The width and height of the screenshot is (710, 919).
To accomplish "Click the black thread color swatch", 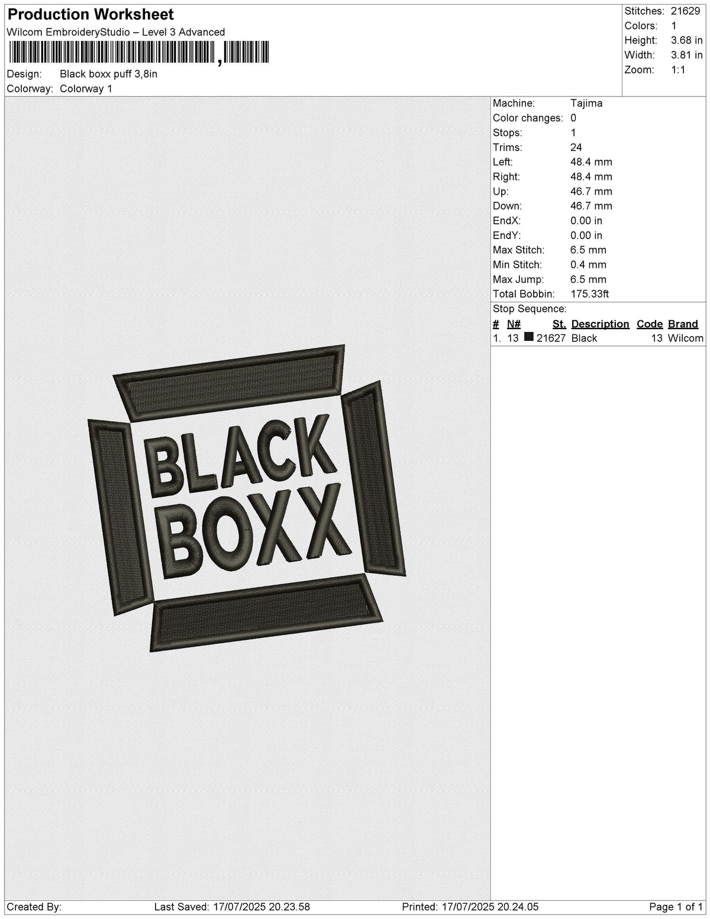I will 529,337.
